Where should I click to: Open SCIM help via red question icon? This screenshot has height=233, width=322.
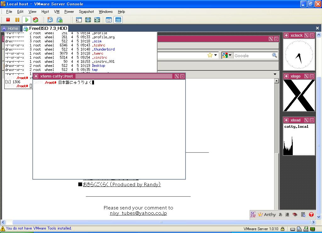pos(311,214)
